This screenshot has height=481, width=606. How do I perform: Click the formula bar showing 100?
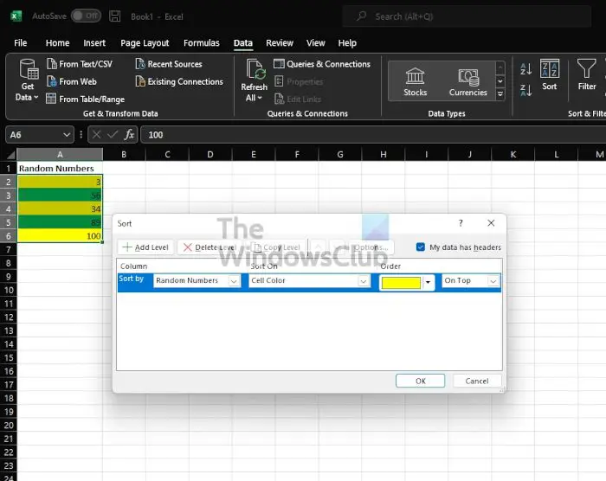click(x=371, y=135)
